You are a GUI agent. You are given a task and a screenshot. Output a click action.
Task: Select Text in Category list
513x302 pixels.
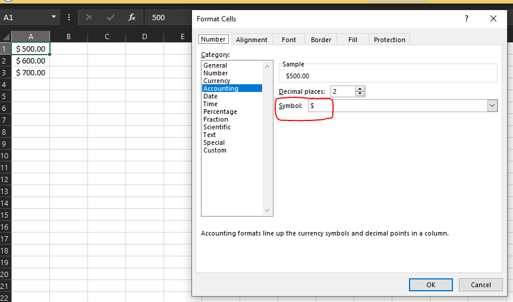click(x=232, y=135)
